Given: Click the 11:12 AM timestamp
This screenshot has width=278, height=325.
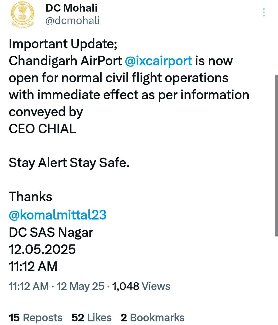Looking at the screenshot, I should (x=29, y=286).
